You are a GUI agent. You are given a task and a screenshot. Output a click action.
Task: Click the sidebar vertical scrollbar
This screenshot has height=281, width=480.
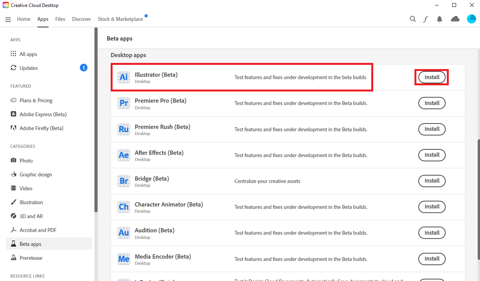[96, 120]
